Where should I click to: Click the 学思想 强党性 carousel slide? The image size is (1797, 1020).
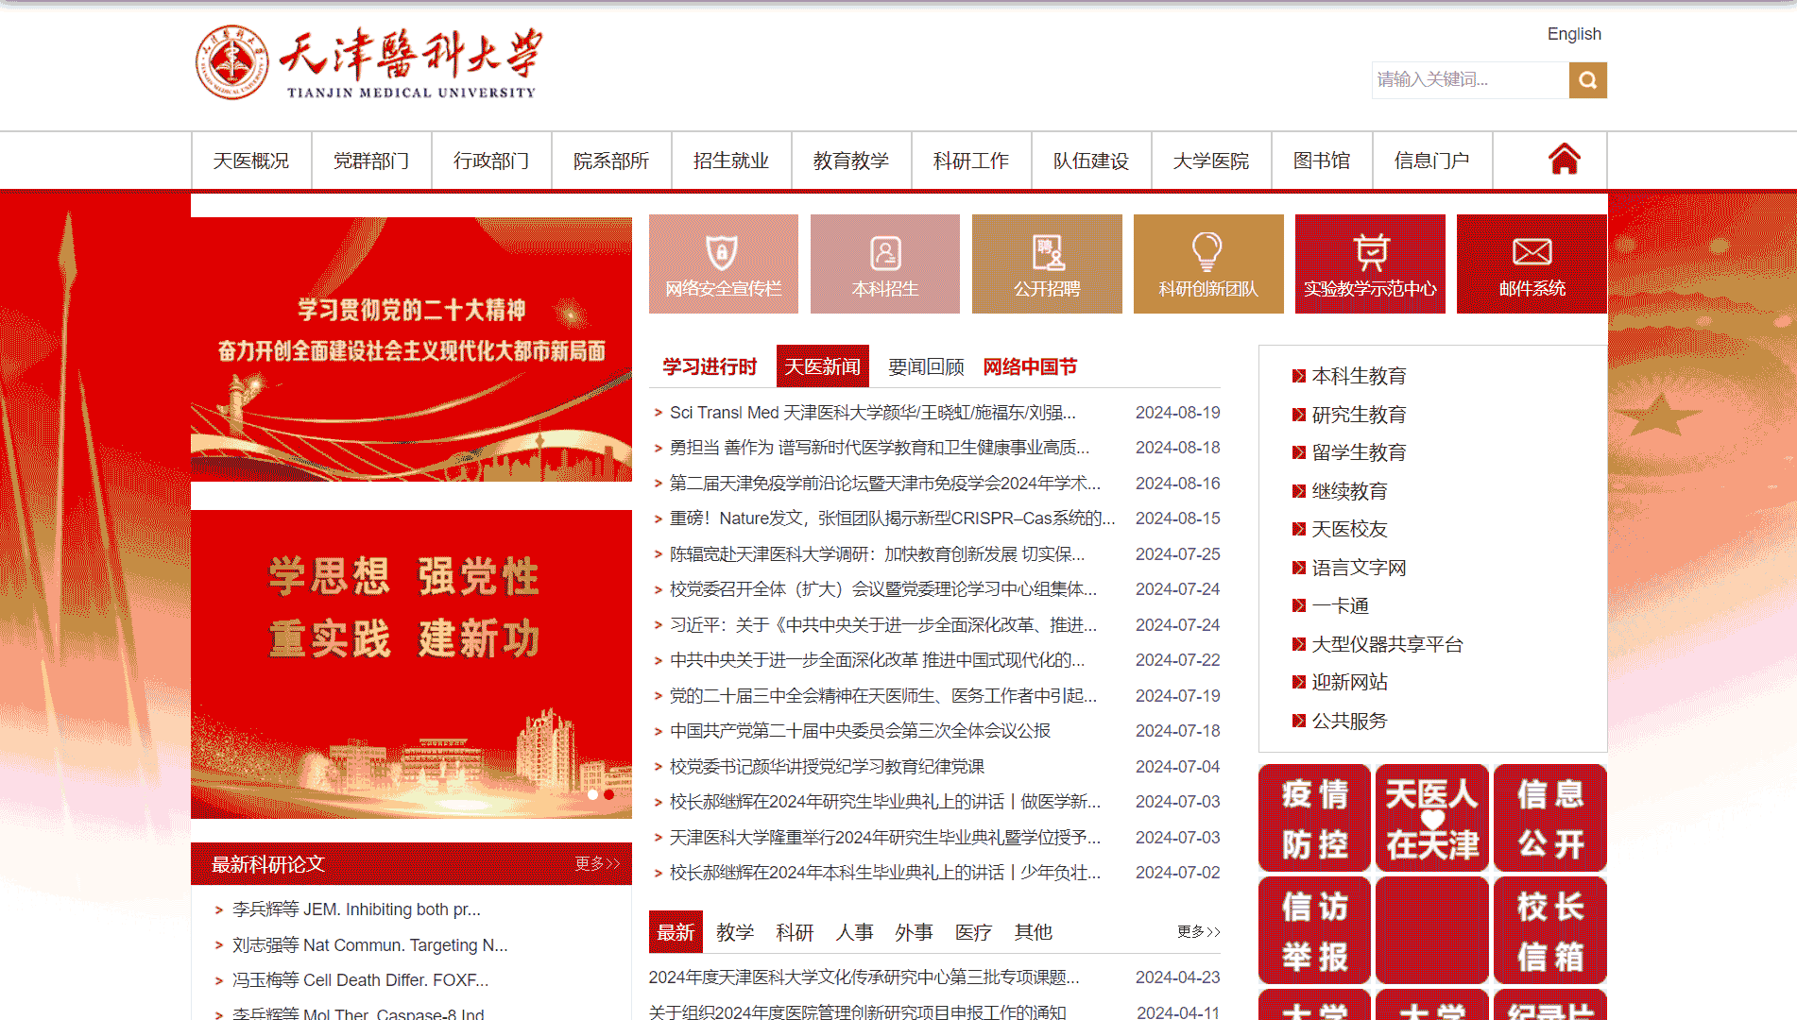(411, 664)
